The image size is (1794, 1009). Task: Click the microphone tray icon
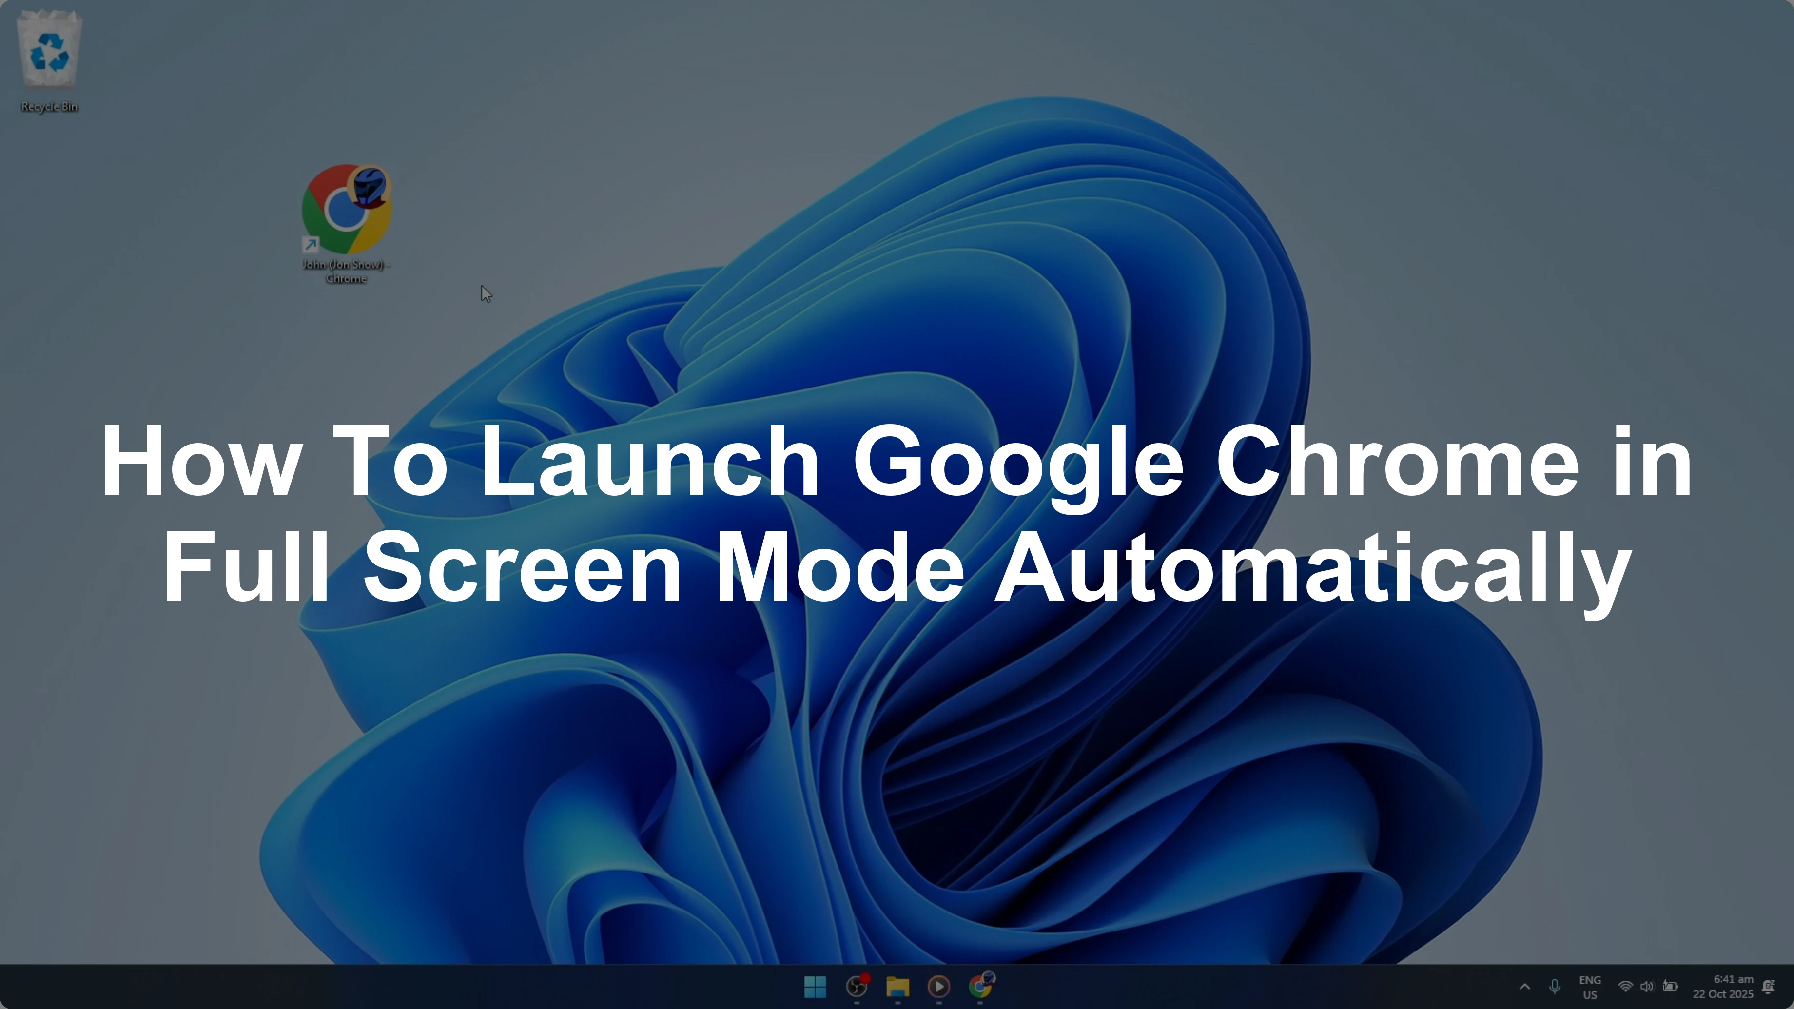point(1555,987)
